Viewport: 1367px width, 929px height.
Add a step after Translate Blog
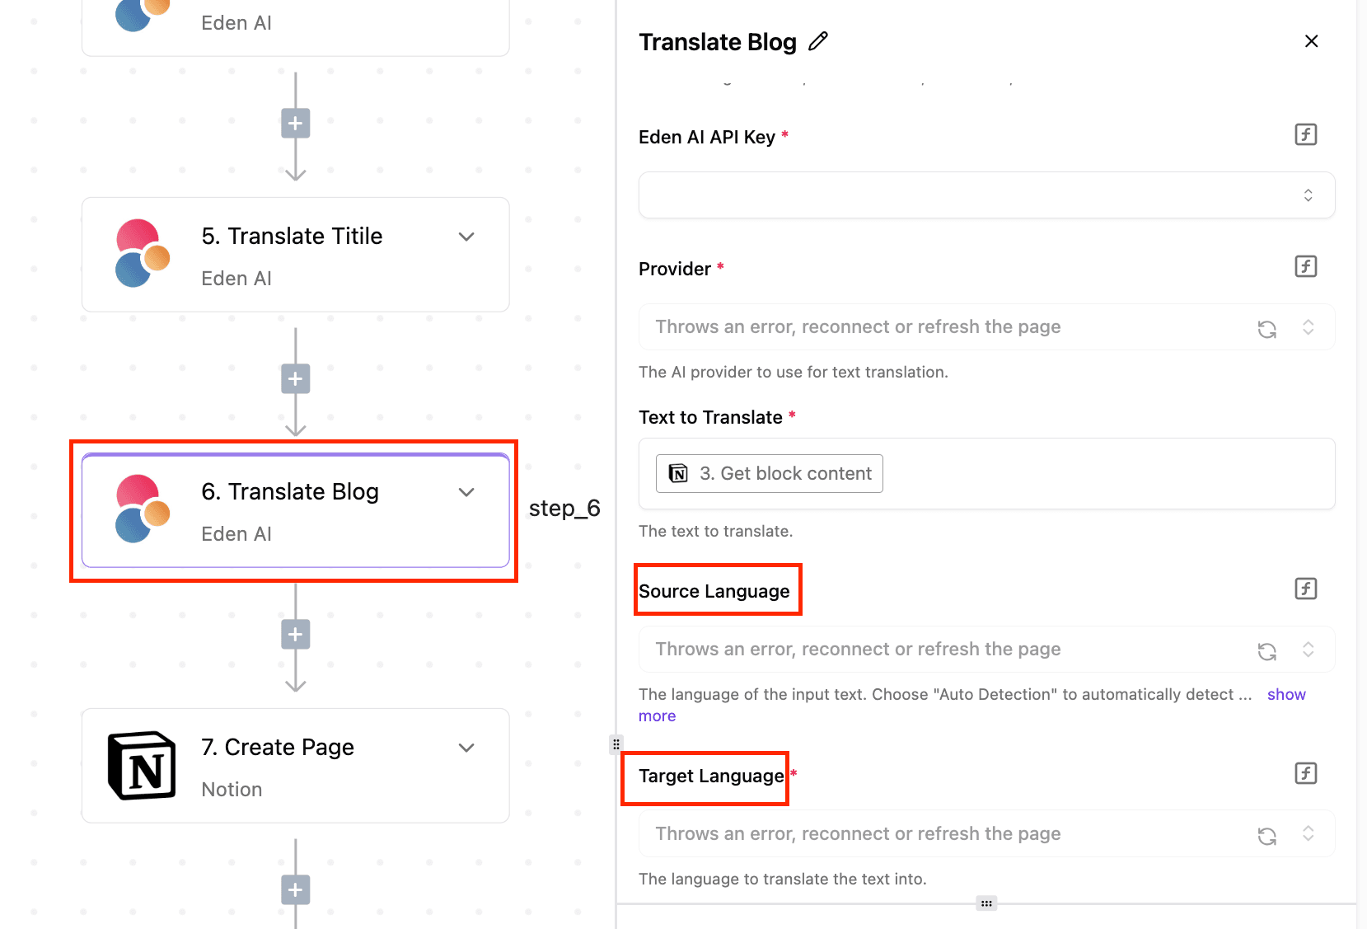coord(296,635)
